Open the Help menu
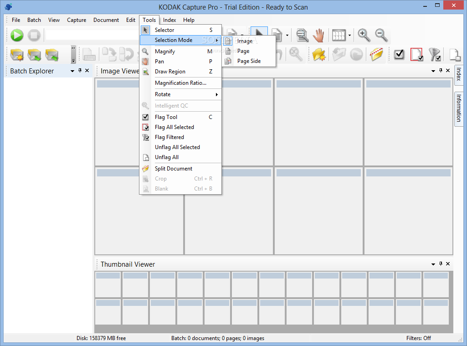This screenshot has width=467, height=346. tap(189, 20)
